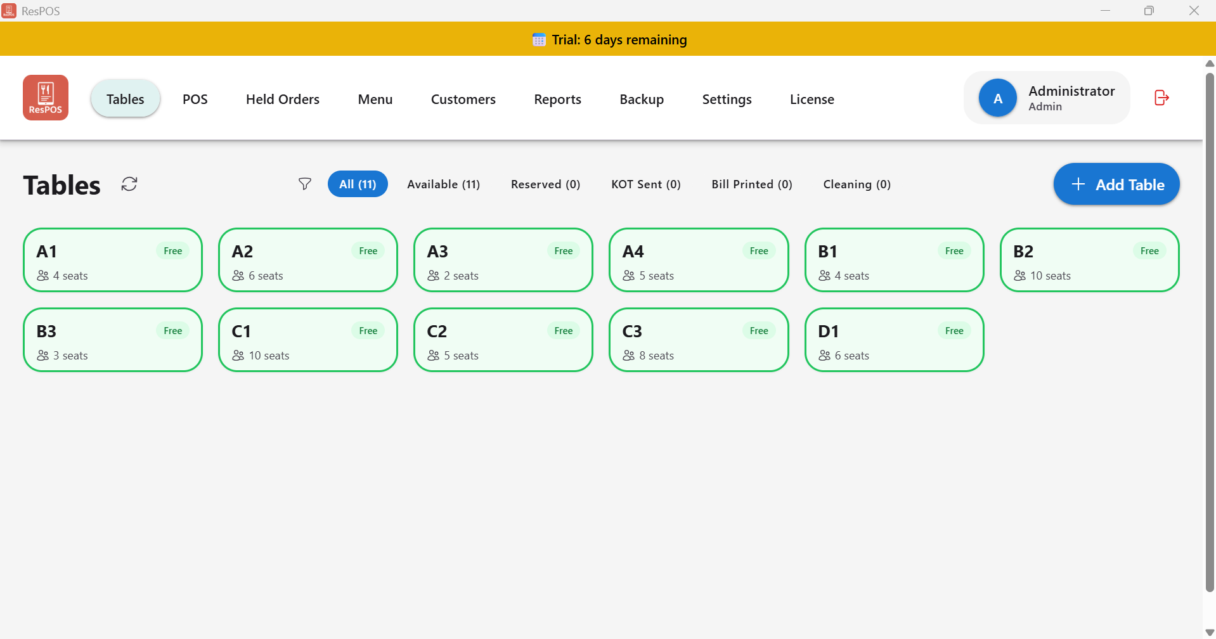Filter by Available (11) tables
1216x639 pixels.
click(444, 184)
